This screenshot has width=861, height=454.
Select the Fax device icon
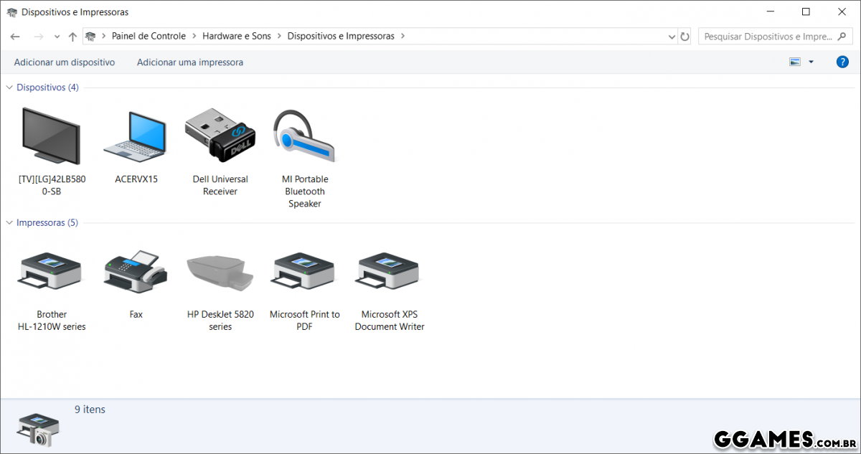click(136, 273)
